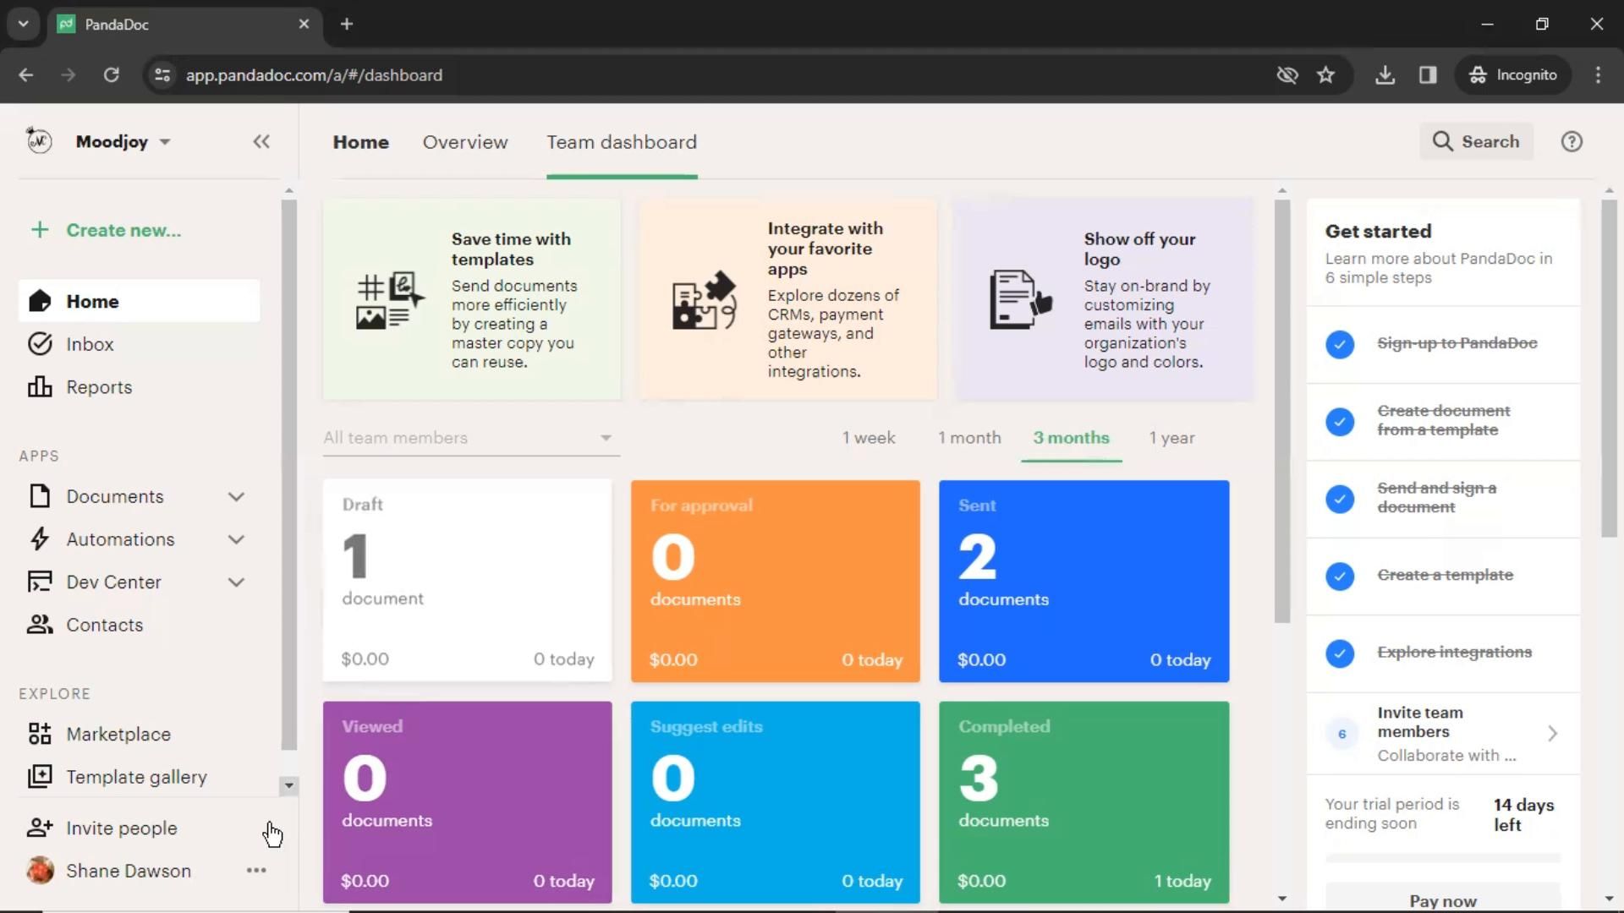
Task: Check Sign-up to PandaDoc completion status
Action: tap(1338, 342)
